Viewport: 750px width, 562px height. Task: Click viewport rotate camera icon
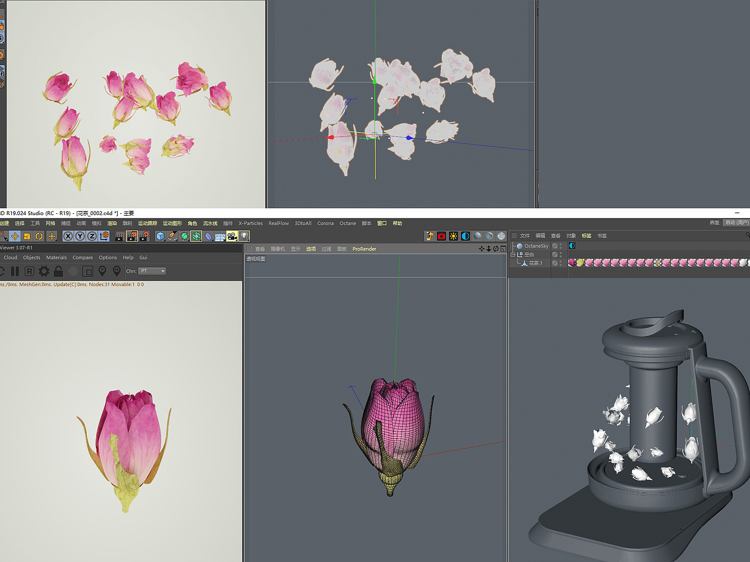click(x=496, y=249)
